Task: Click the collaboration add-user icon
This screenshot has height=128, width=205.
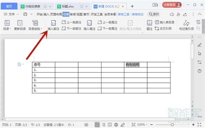Action: 178,14
